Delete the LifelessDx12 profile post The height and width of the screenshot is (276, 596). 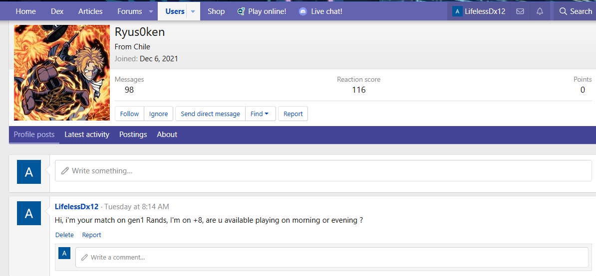click(x=64, y=235)
